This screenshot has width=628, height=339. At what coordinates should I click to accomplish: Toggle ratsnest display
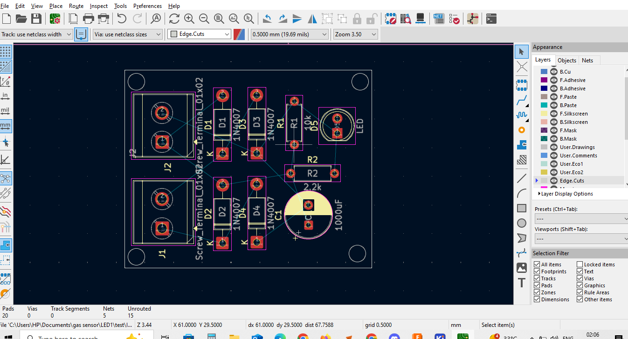pos(6,178)
